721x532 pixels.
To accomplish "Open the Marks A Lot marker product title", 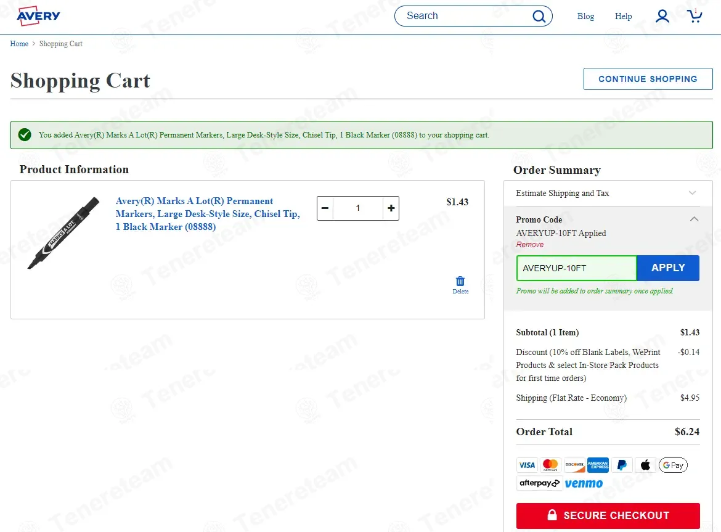I will coord(208,214).
